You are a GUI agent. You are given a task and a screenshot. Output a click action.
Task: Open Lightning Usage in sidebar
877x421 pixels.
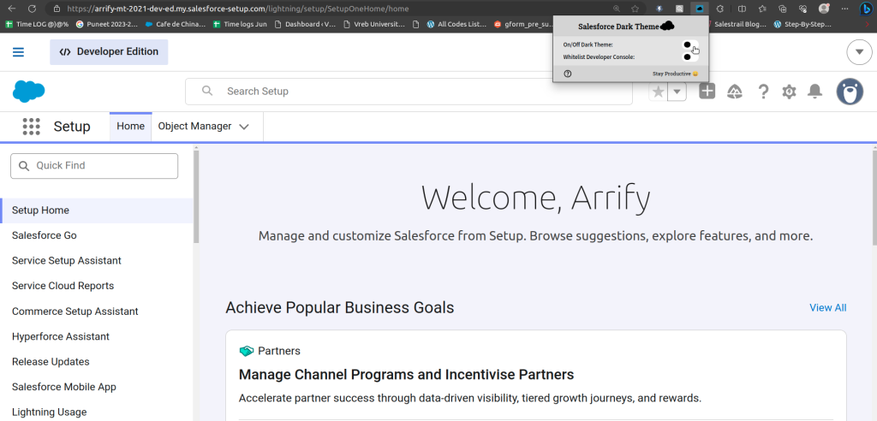coord(49,412)
